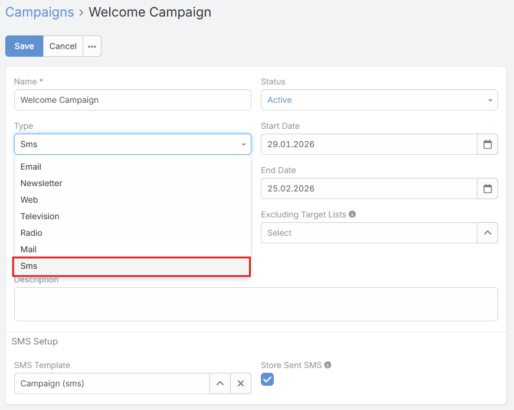514x410 pixels.
Task: Show info for Excluding Target Lists
Action: tap(352, 214)
